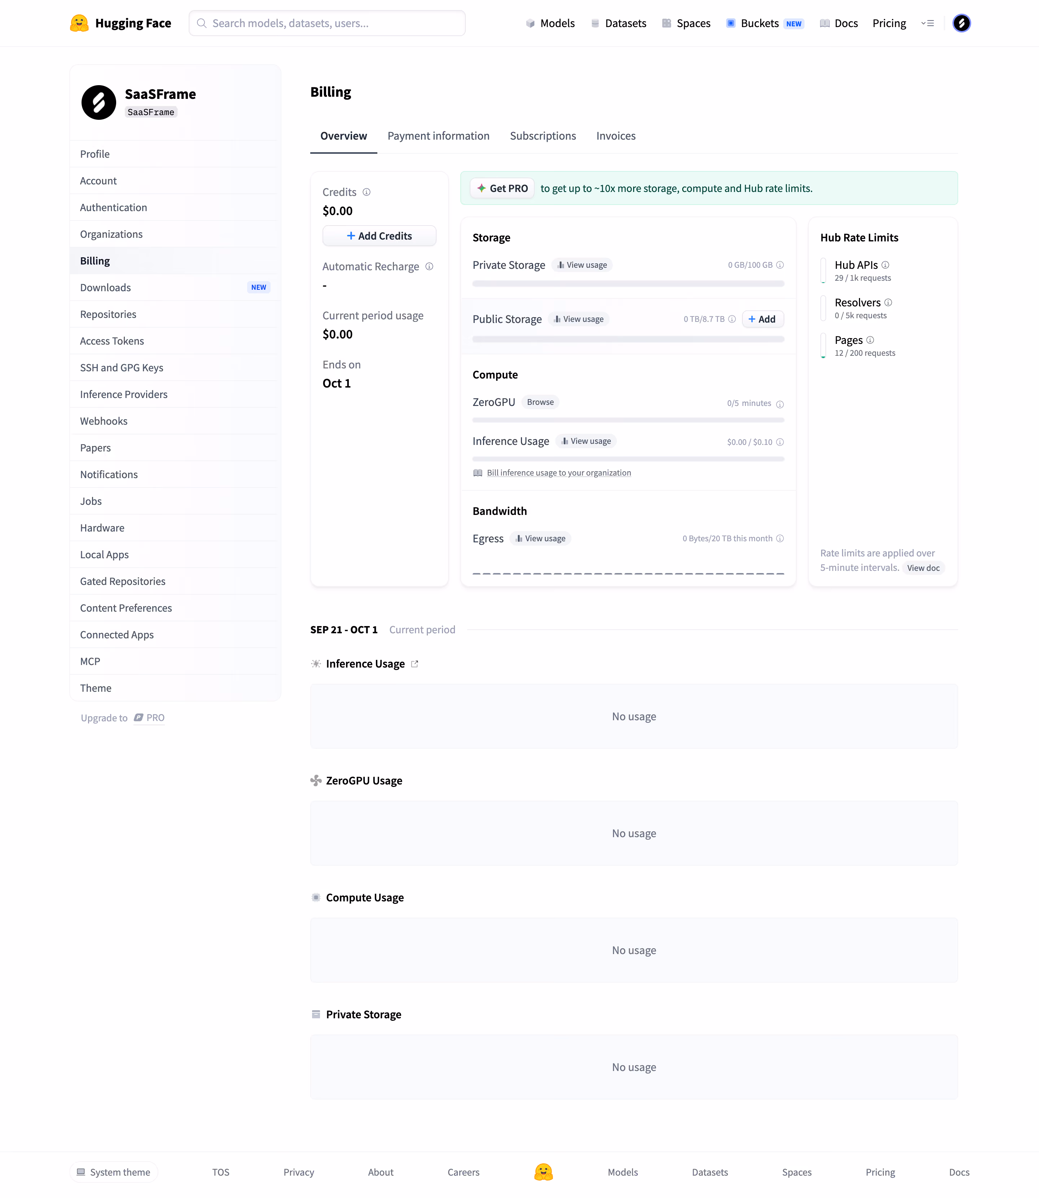The width and height of the screenshot is (1039, 1198).
Task: Click info icon beside Egress bandwidth
Action: [780, 538]
